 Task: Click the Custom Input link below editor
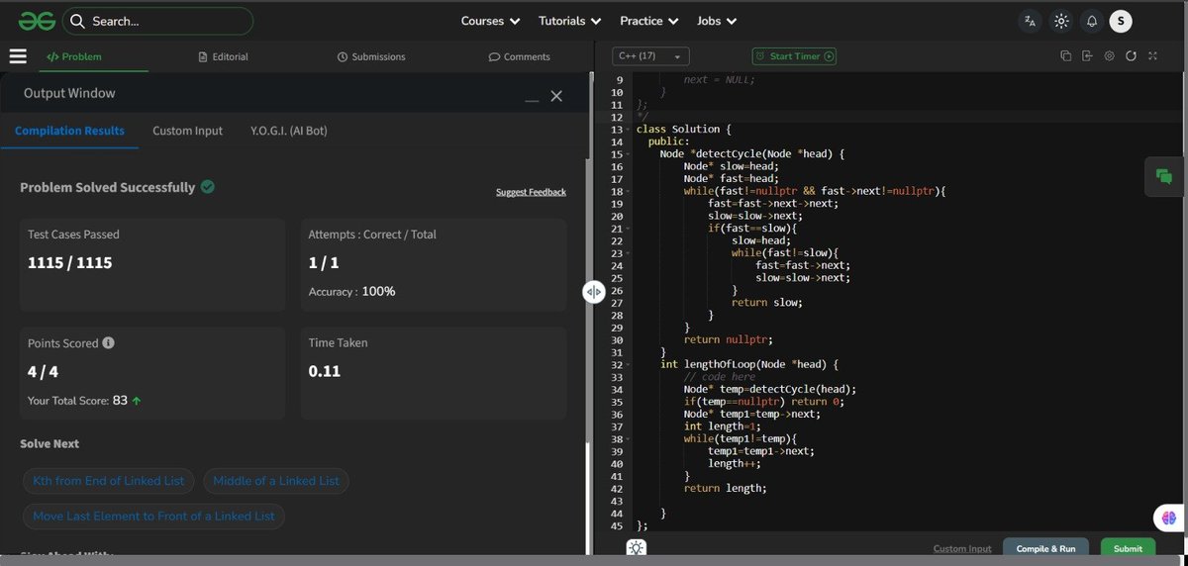pos(961,548)
